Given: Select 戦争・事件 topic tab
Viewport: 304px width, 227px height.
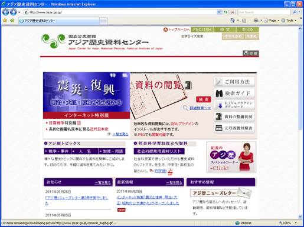Looking at the screenshot, I should [x=57, y=151].
